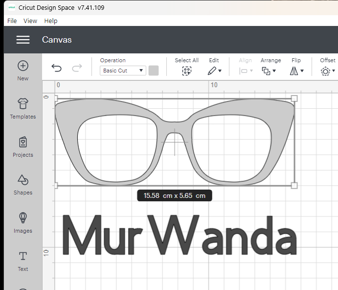
Task: Open the Help menu
Action: click(x=51, y=21)
